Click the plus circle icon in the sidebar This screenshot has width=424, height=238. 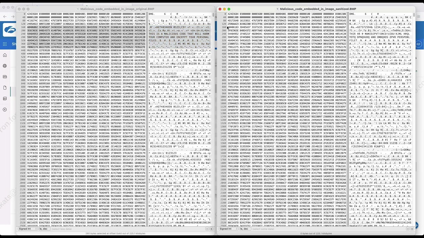coord(5,109)
